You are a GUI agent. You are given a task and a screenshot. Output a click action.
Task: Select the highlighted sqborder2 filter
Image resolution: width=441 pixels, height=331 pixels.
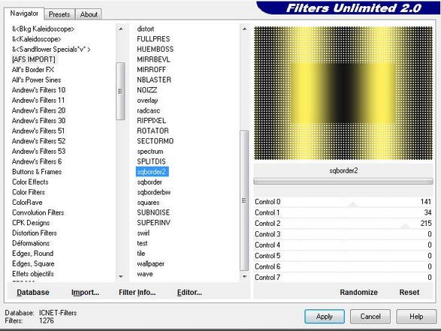tap(152, 172)
